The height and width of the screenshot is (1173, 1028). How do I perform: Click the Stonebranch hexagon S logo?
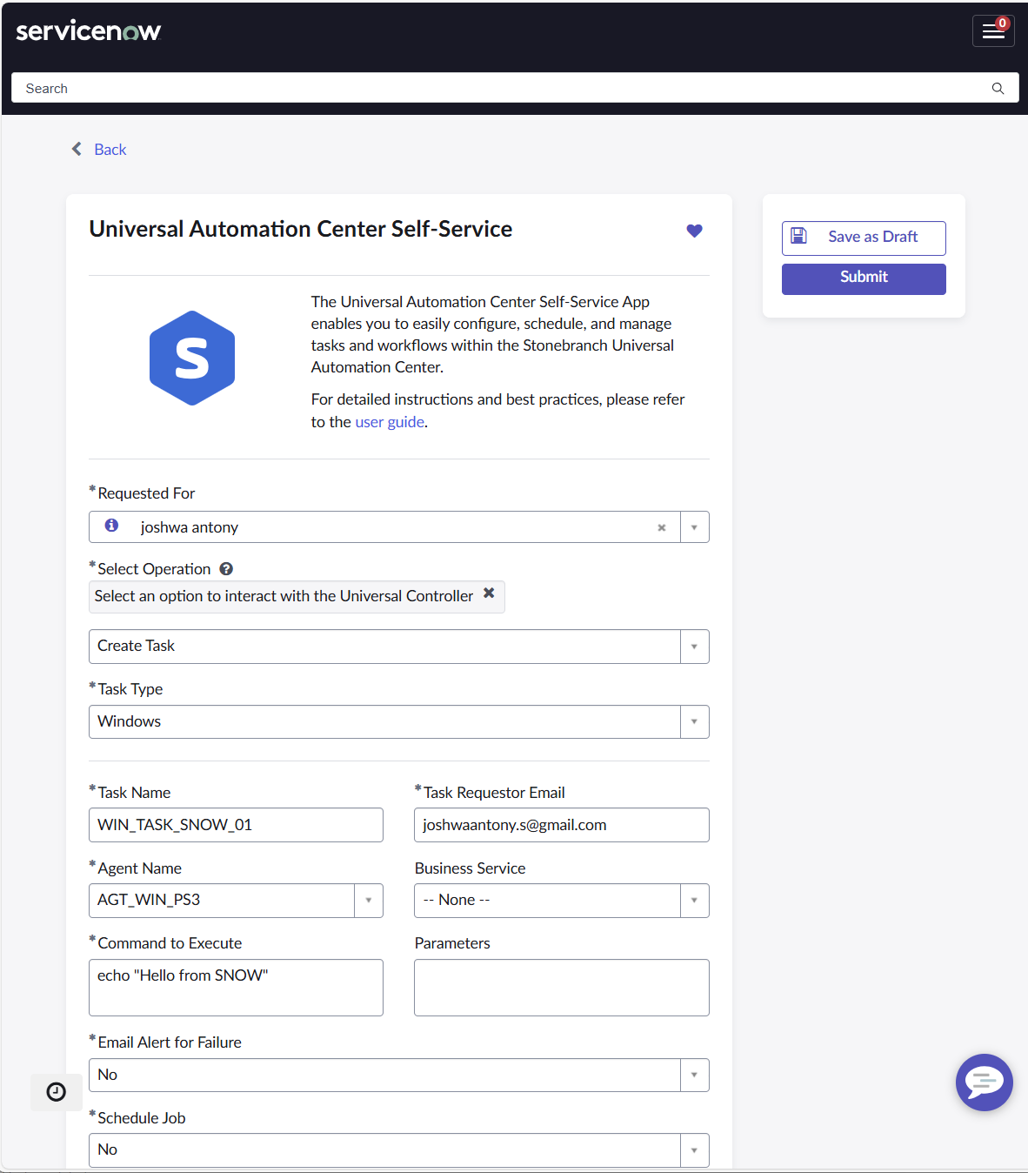(x=192, y=358)
